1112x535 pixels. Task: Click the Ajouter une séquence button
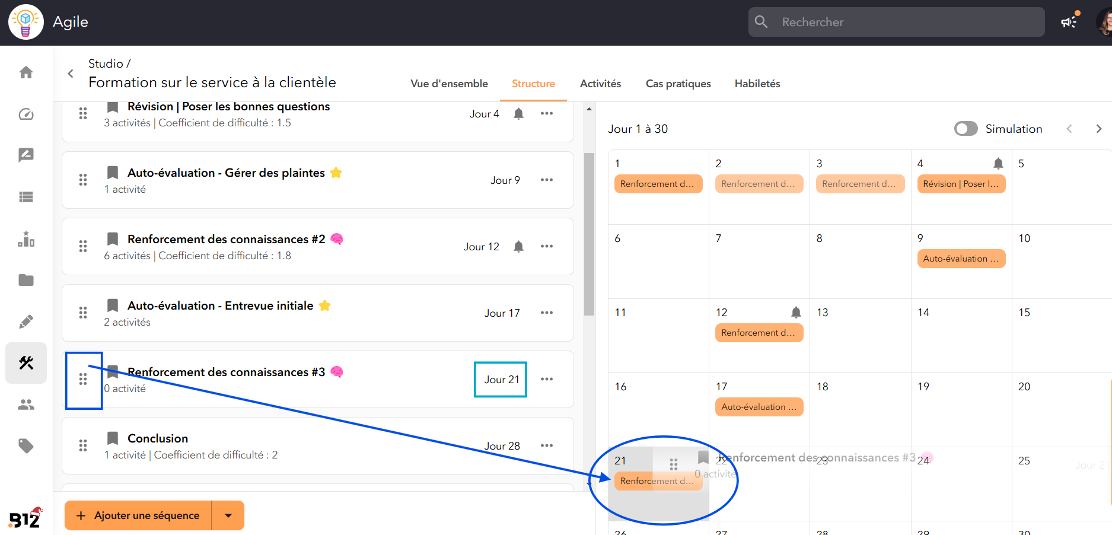138,515
